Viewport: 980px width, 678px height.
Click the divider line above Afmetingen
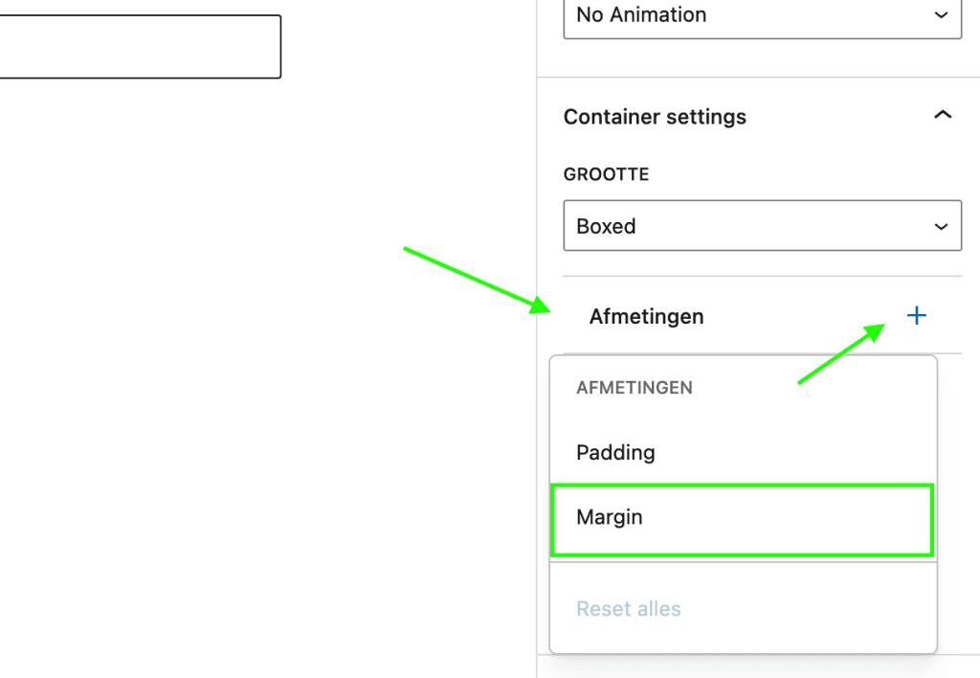[x=762, y=276]
